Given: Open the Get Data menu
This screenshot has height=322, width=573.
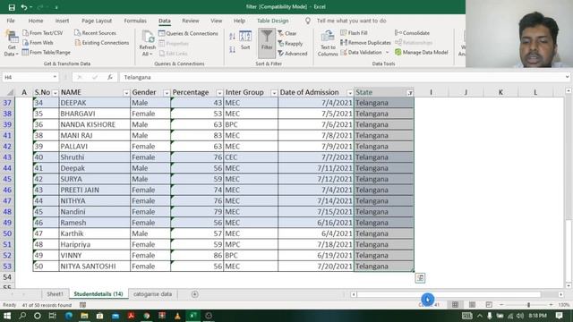Looking at the screenshot, I should click(12, 44).
